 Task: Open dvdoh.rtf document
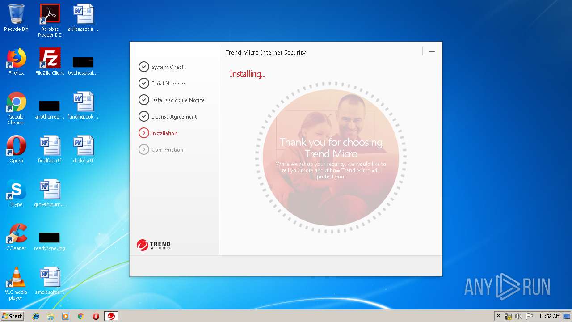[83, 149]
